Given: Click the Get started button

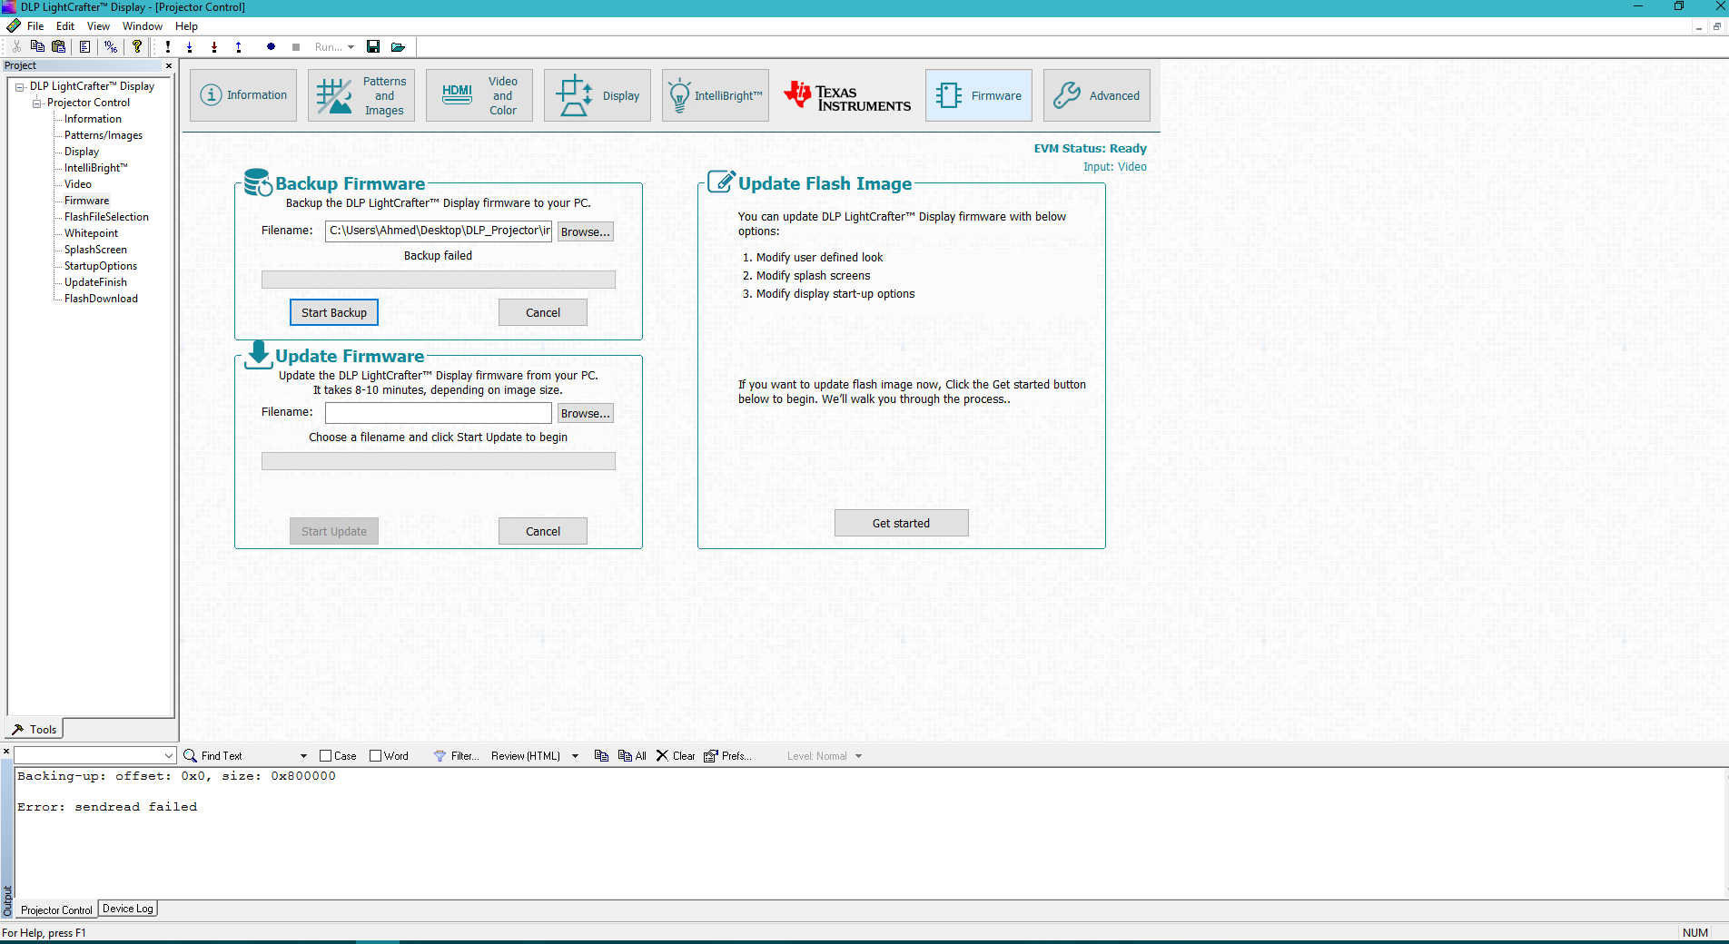Looking at the screenshot, I should tap(902, 523).
